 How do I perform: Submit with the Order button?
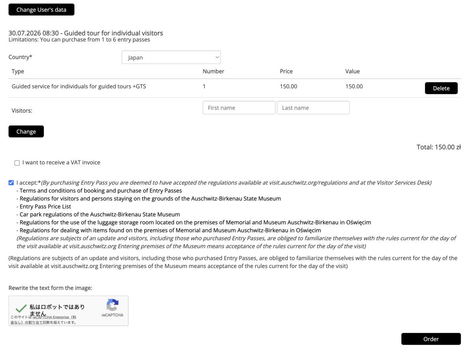point(431,339)
